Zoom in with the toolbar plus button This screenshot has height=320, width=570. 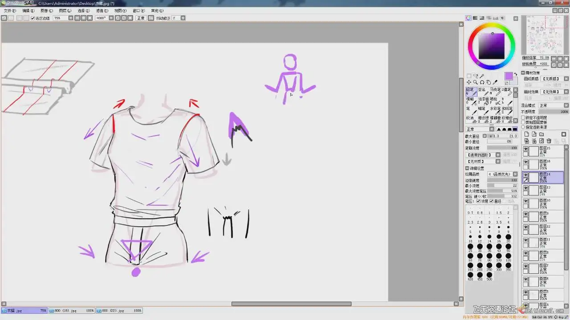coord(83,18)
